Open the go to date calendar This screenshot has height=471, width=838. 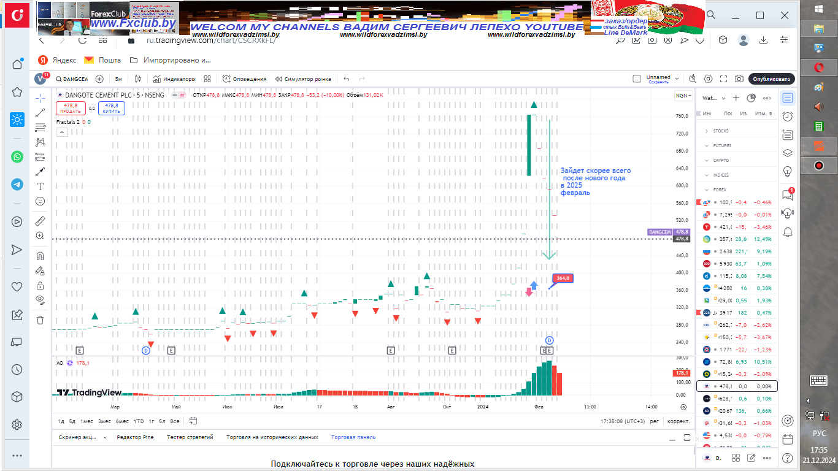point(193,421)
